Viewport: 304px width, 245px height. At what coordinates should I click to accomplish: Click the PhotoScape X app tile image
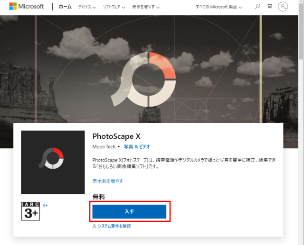tap(53, 162)
